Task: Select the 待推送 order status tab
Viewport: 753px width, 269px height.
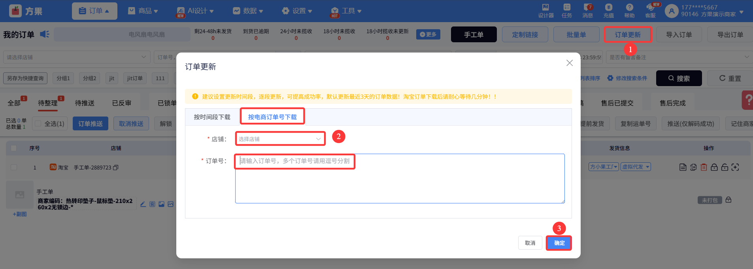Action: pyautogui.click(x=85, y=103)
